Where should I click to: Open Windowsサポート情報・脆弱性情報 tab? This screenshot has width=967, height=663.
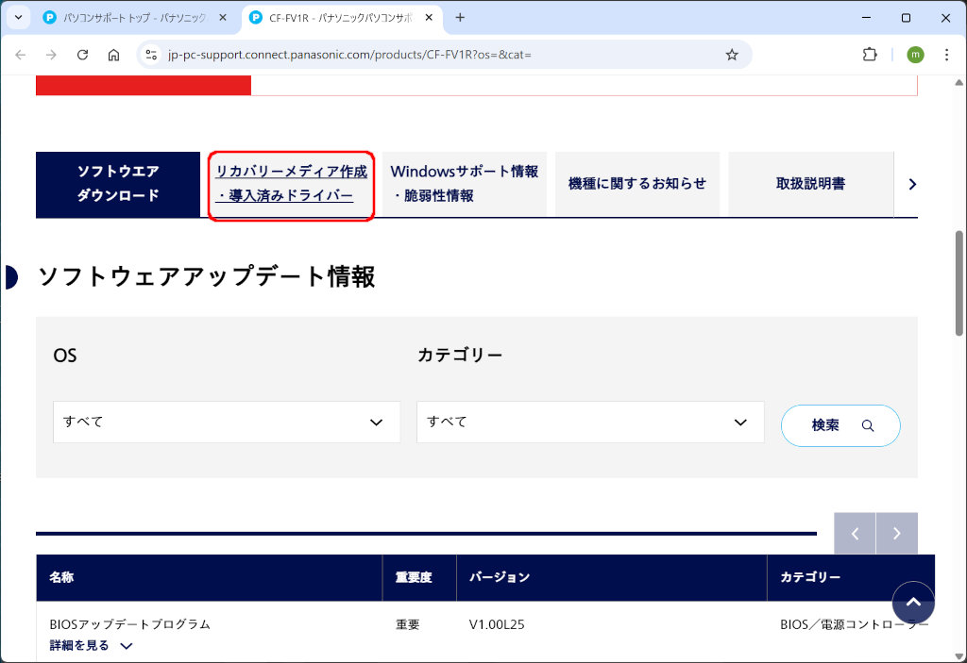[x=465, y=184]
